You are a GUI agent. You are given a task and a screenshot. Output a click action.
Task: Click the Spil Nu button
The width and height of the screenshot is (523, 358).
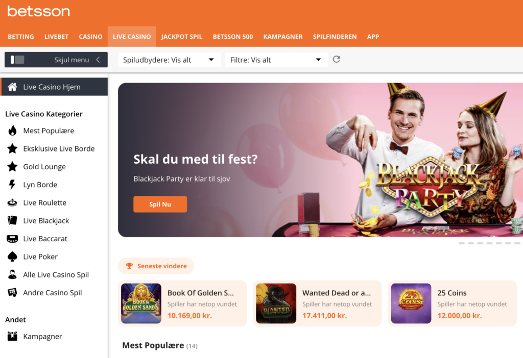coord(160,204)
